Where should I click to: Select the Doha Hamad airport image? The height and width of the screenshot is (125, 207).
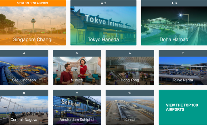(174, 26)
